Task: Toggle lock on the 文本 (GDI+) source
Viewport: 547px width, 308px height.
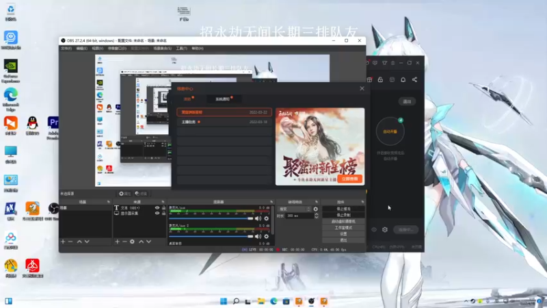Action: (x=163, y=208)
